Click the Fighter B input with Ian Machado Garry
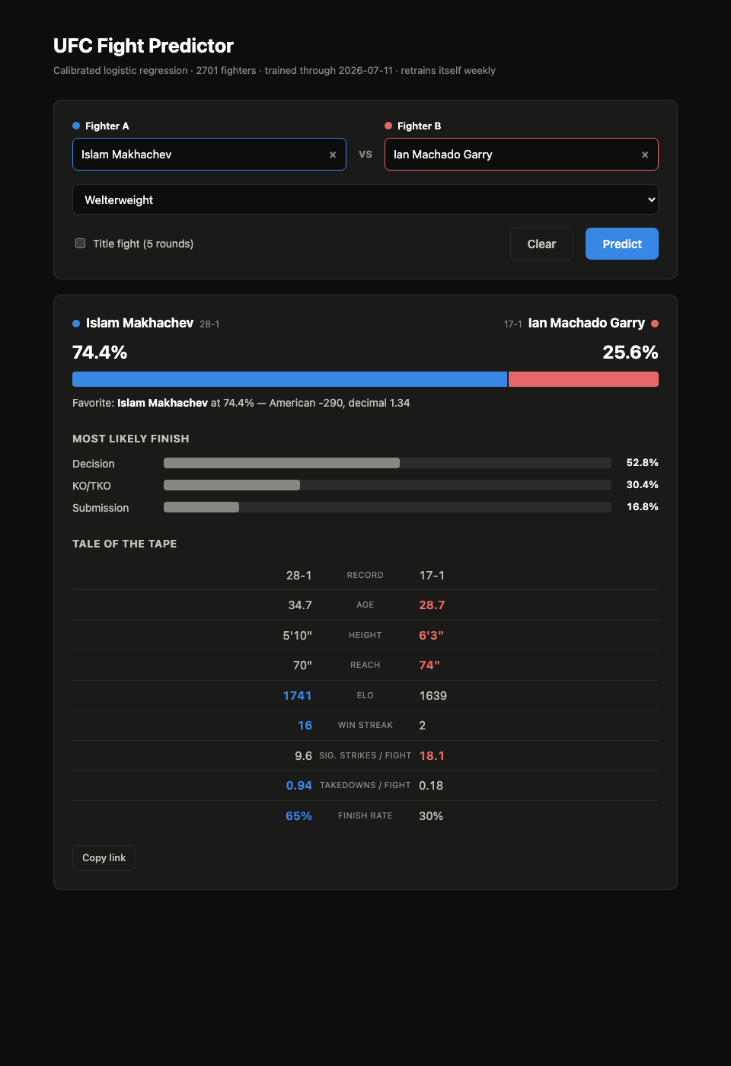This screenshot has height=1066, width=731. (522, 154)
